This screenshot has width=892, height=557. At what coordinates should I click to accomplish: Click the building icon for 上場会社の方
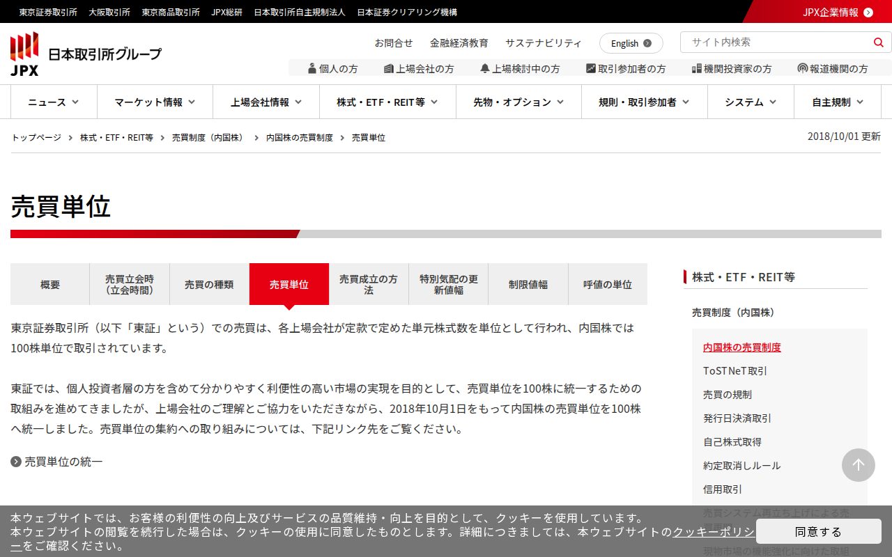pos(389,68)
